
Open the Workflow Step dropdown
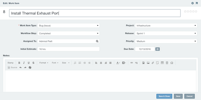coord(68,33)
